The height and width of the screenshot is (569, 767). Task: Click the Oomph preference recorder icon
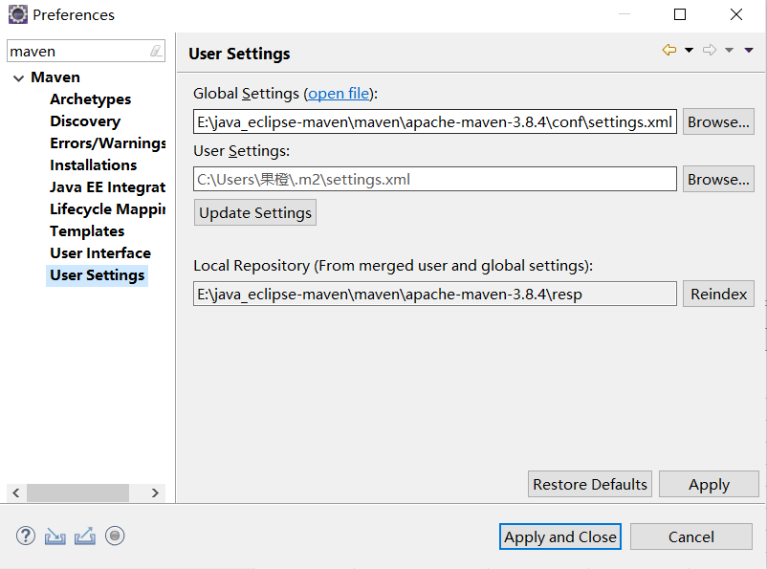(x=115, y=536)
